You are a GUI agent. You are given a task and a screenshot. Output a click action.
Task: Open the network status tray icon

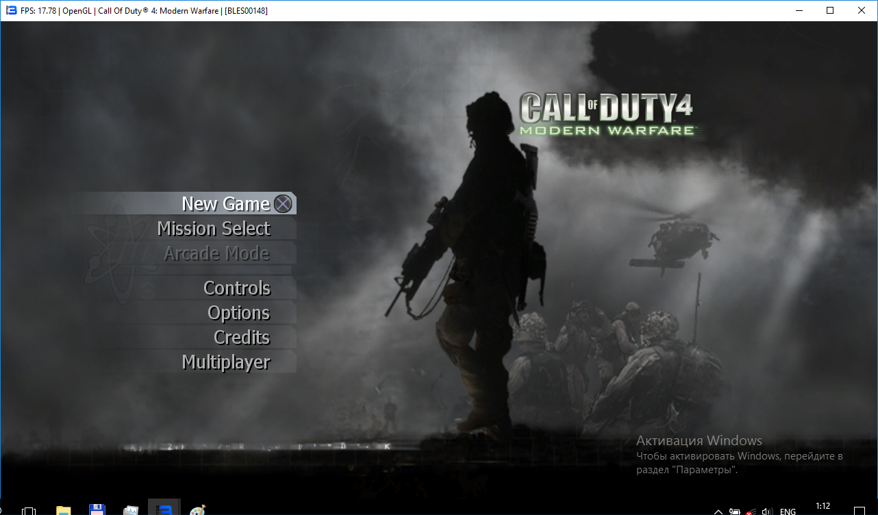pos(751,511)
